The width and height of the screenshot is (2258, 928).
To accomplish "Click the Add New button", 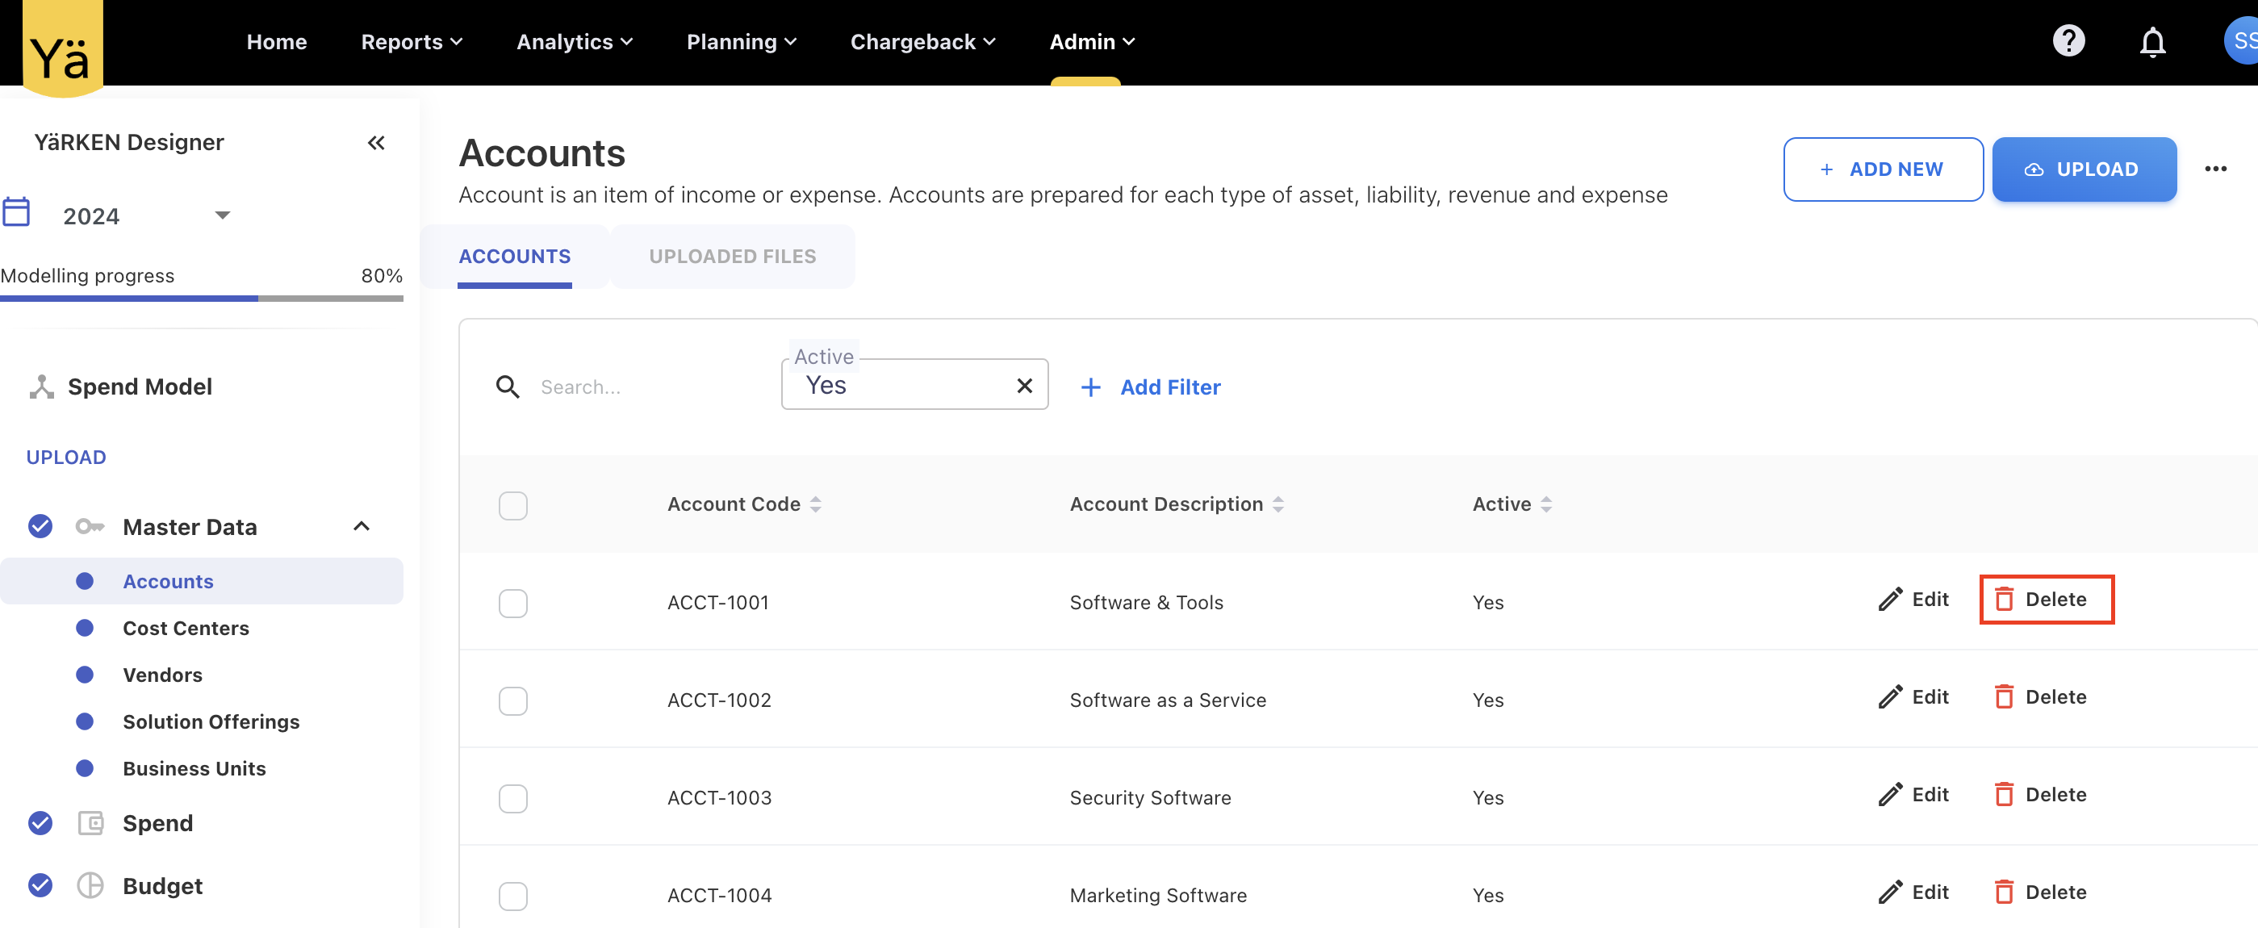I will coord(1883,169).
